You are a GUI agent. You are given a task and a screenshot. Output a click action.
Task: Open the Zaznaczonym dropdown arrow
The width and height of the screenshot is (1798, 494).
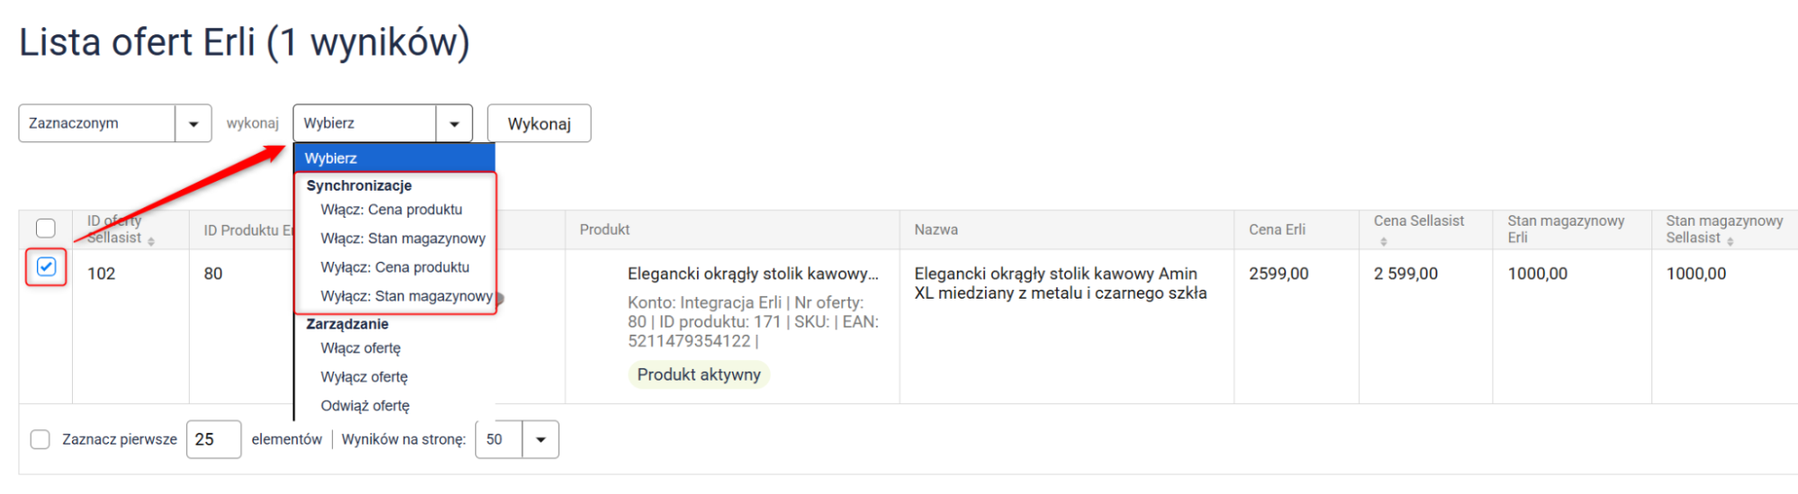193,124
